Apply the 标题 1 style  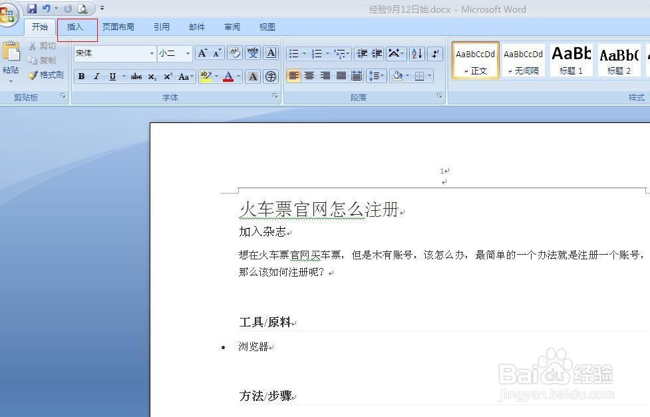point(570,60)
